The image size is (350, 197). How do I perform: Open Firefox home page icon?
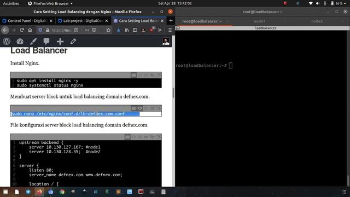pos(30,30)
